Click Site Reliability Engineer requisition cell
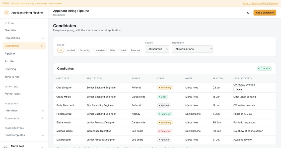 [100, 105]
